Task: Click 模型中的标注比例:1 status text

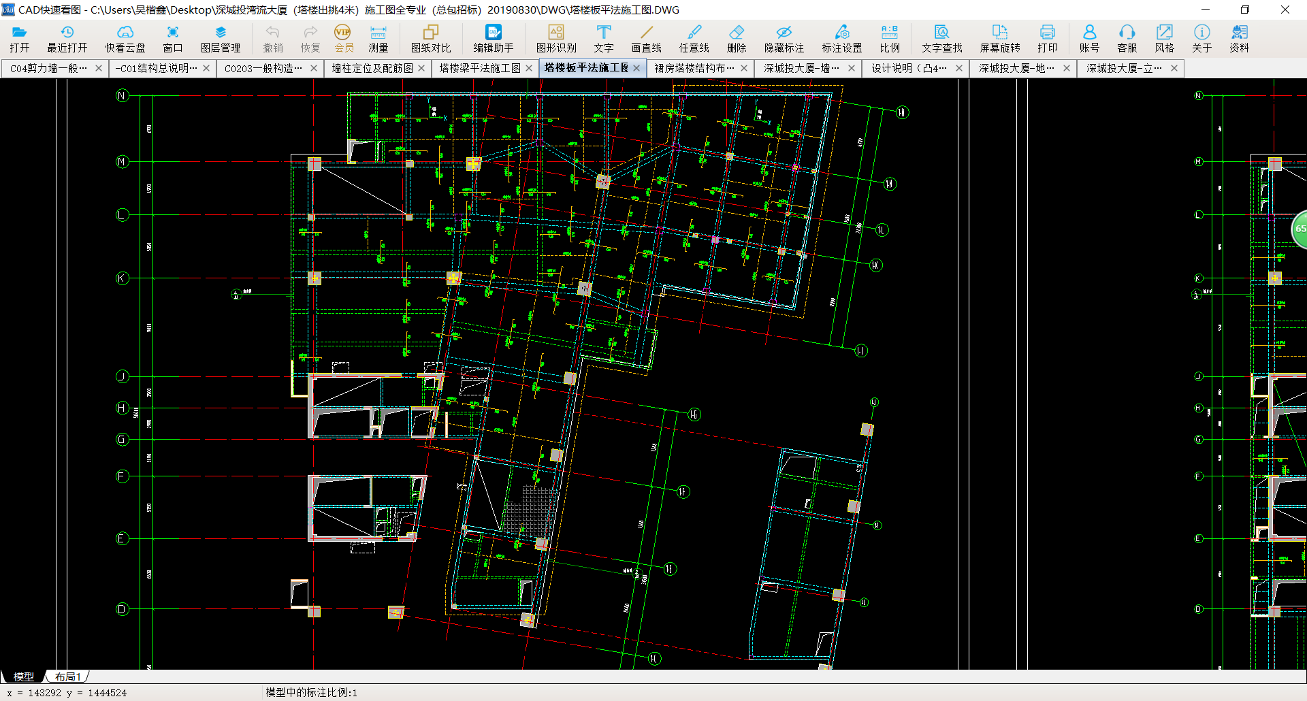Action: [x=311, y=692]
